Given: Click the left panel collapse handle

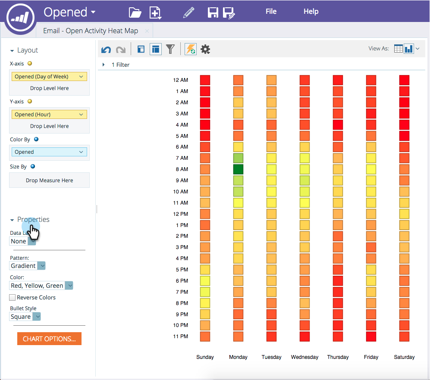Looking at the screenshot, I should (97, 209).
